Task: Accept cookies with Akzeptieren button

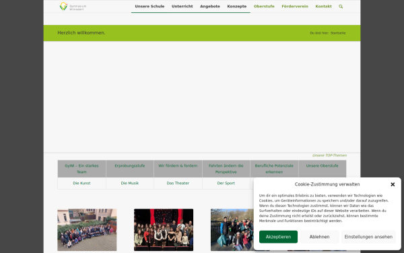Action: 278,237
